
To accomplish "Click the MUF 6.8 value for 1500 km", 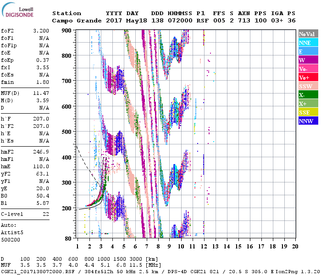I will point(121,265).
